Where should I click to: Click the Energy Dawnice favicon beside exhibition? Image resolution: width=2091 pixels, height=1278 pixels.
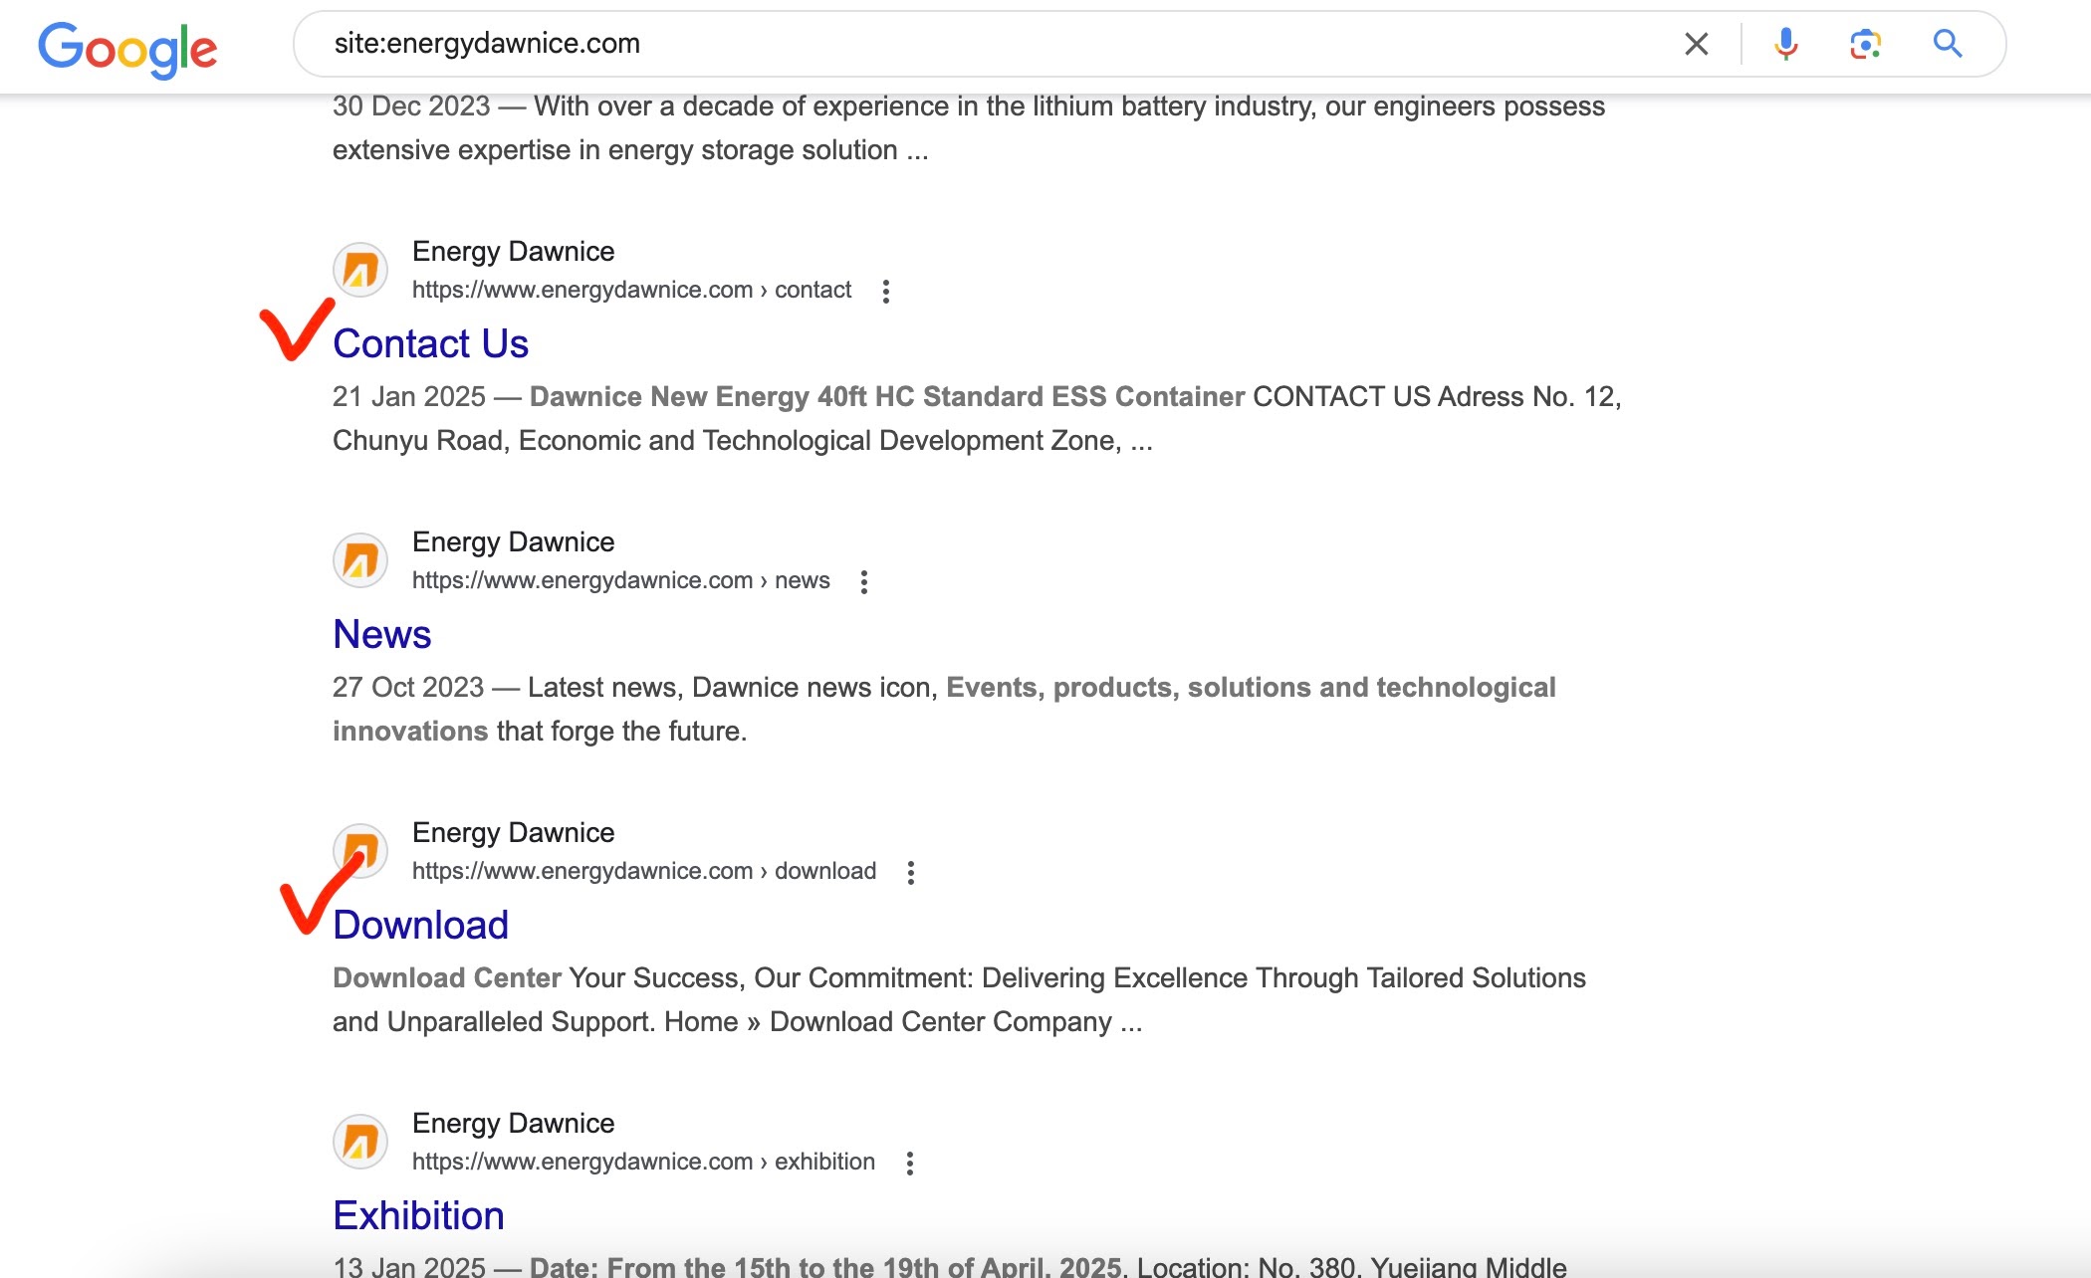click(x=360, y=1142)
